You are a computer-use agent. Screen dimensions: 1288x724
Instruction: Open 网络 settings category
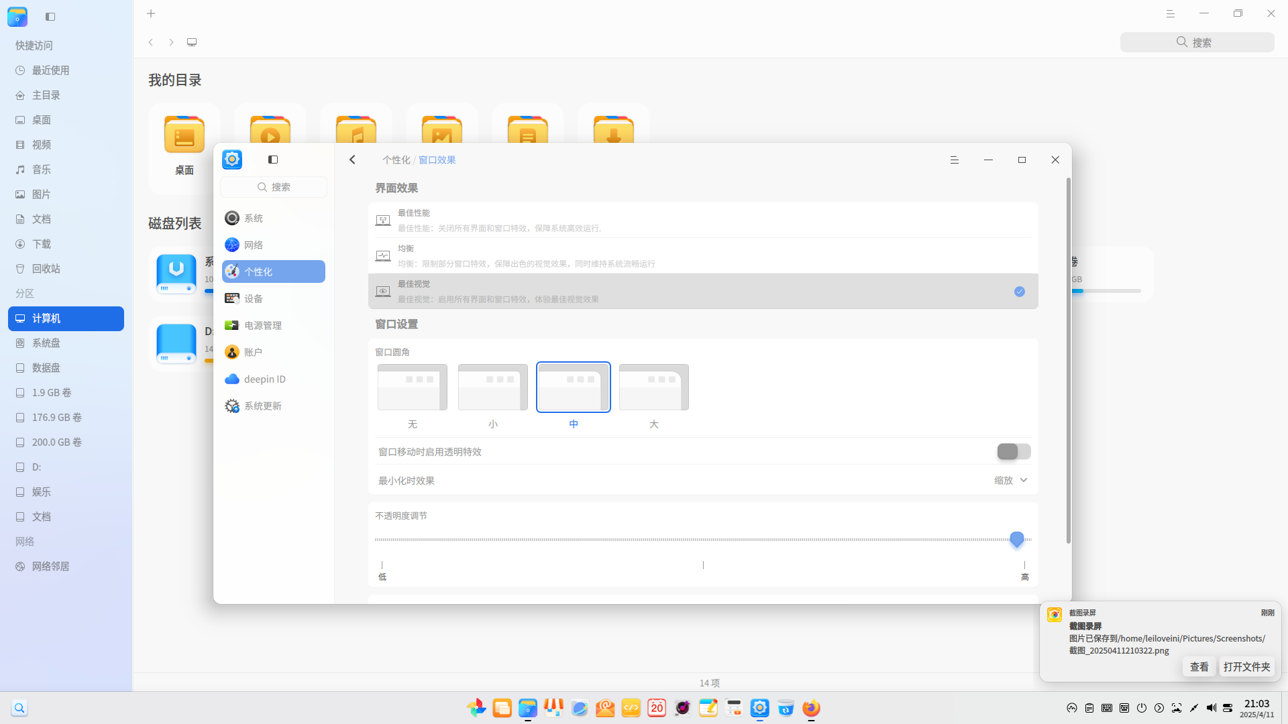(x=274, y=245)
